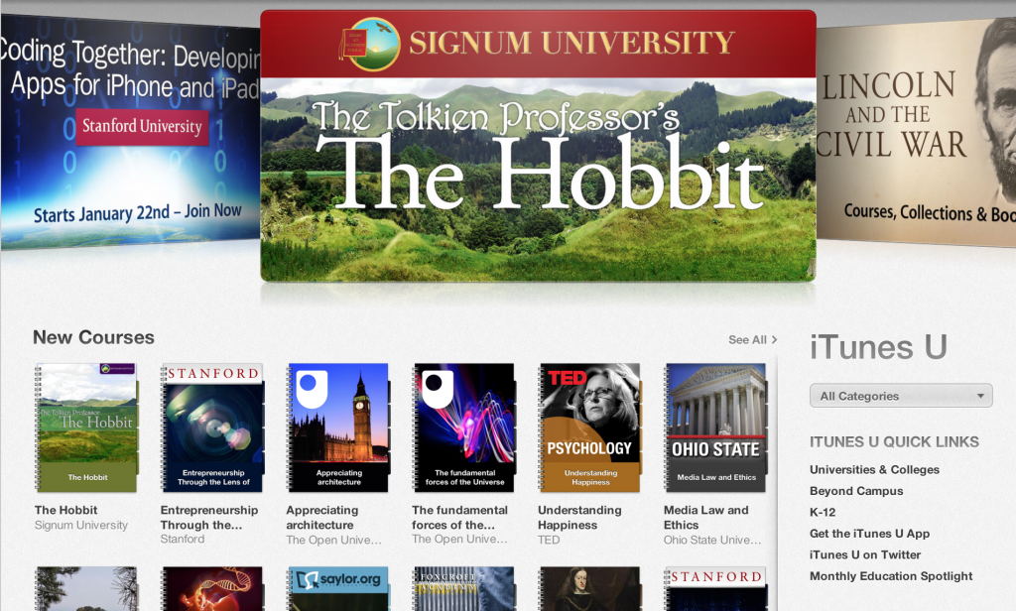Click the Signum University provider name under The Hobbit

point(81,525)
